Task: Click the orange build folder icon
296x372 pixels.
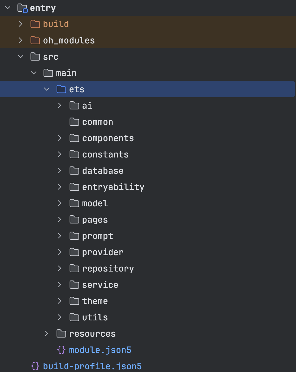Action: tap(35, 24)
